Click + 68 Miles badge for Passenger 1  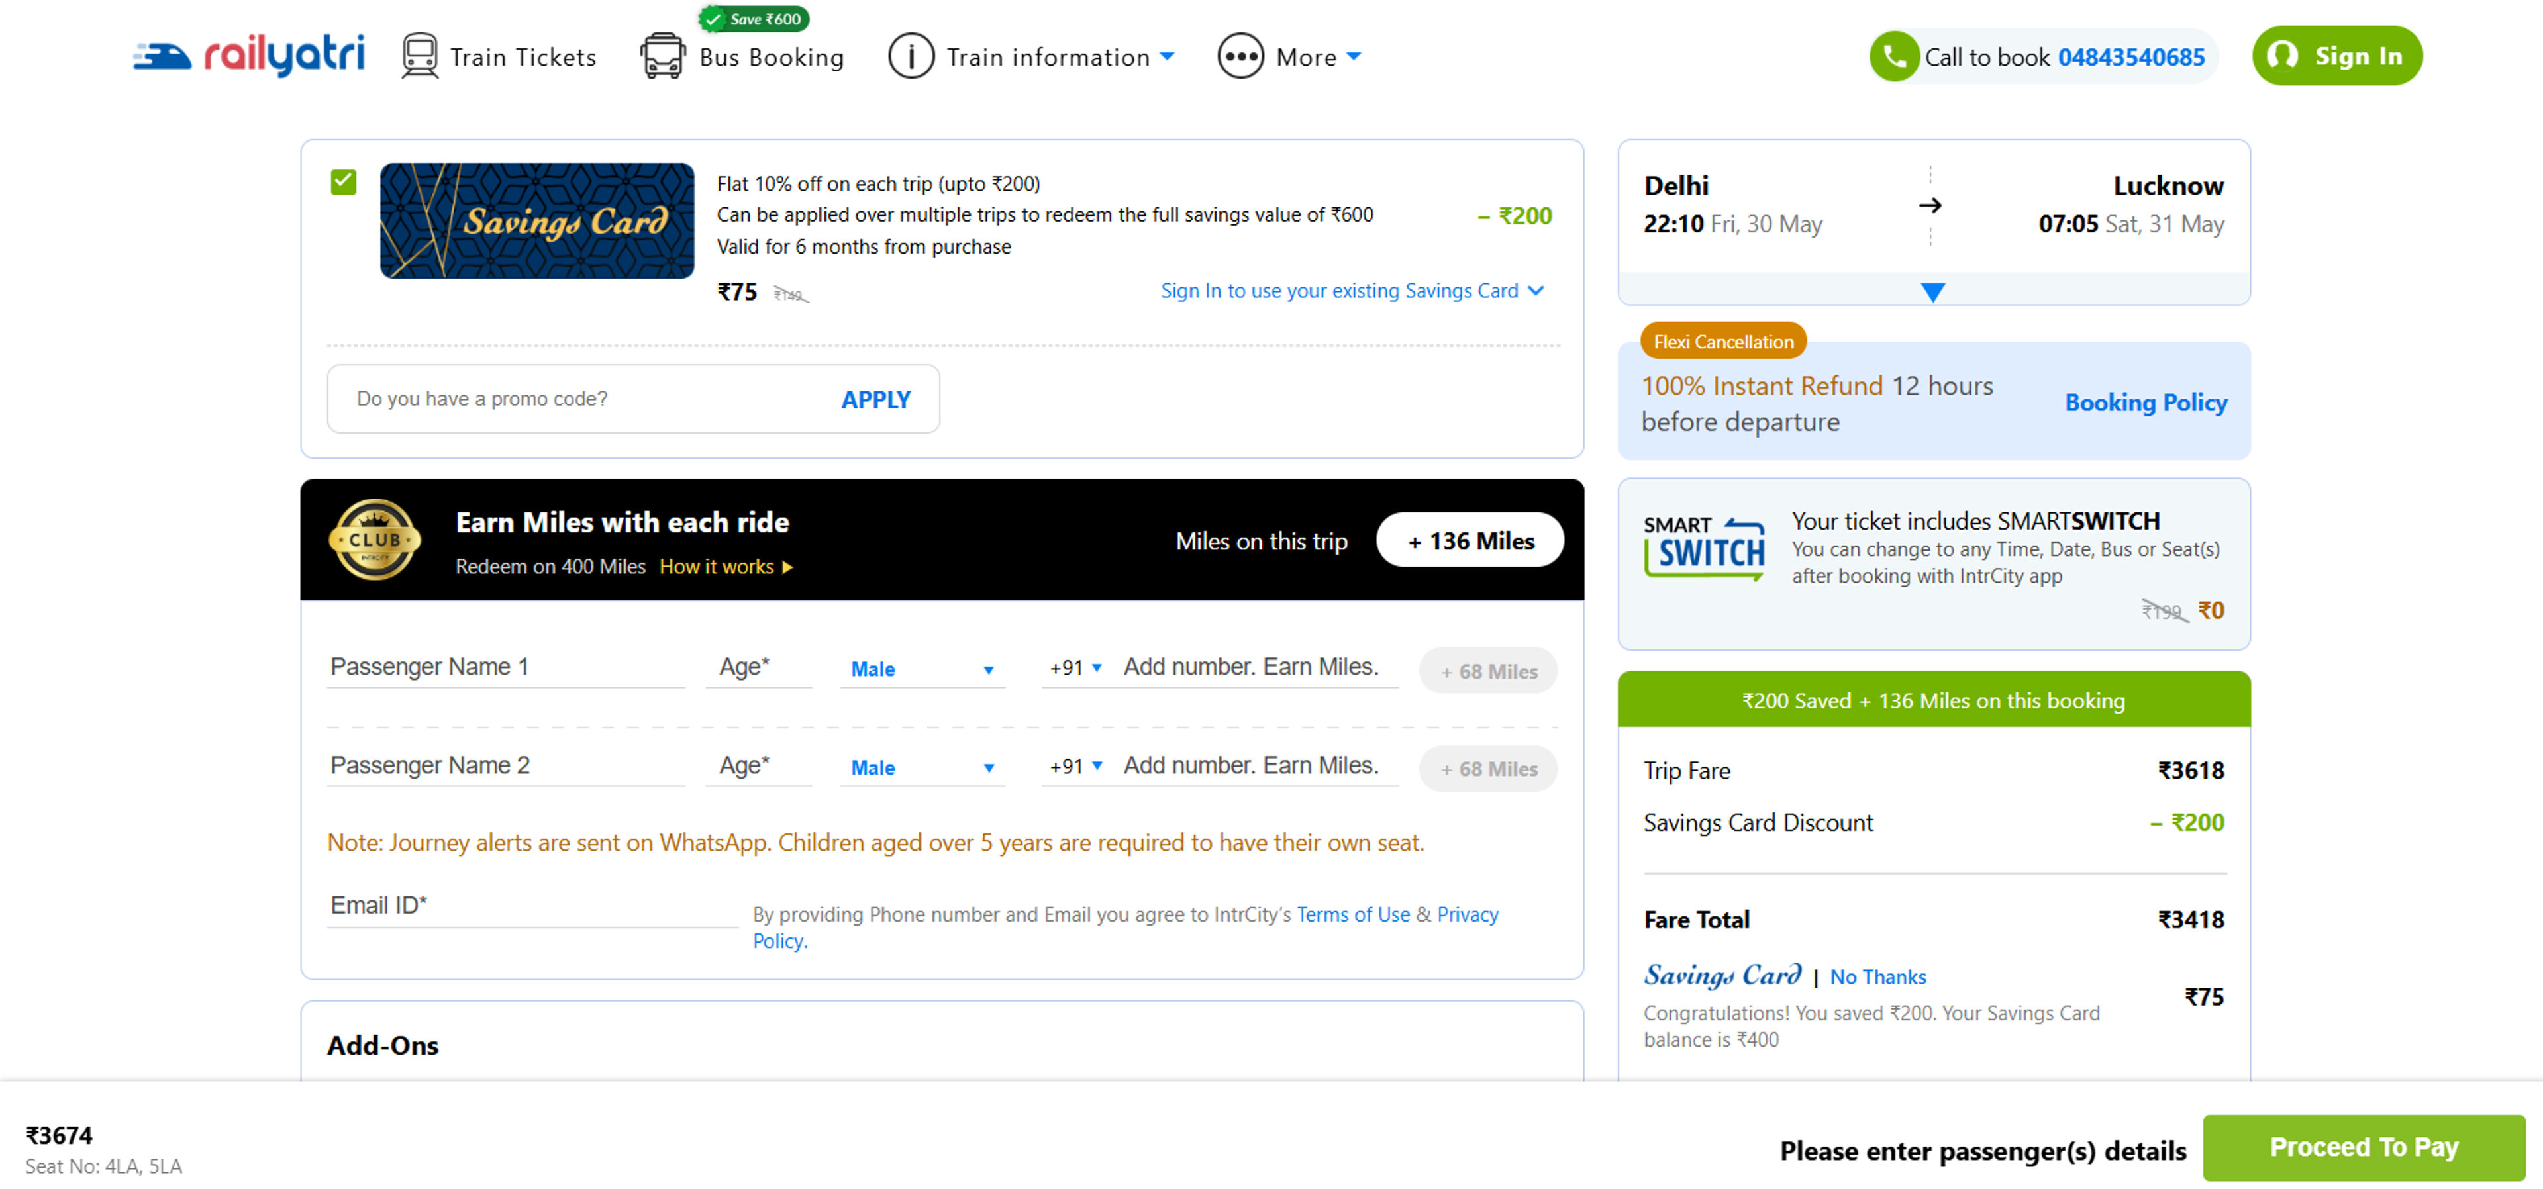pyautogui.click(x=1487, y=671)
